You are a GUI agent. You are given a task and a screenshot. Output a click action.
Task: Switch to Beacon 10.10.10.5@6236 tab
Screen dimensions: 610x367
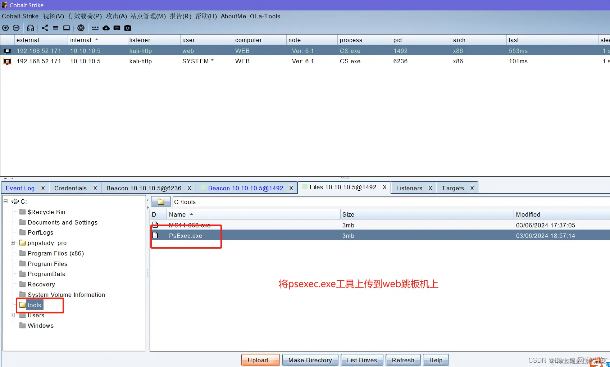[x=144, y=188]
